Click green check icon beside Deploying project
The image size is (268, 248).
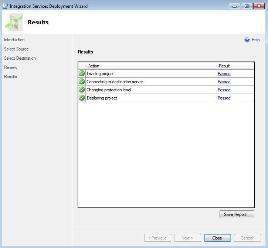tap(82, 98)
